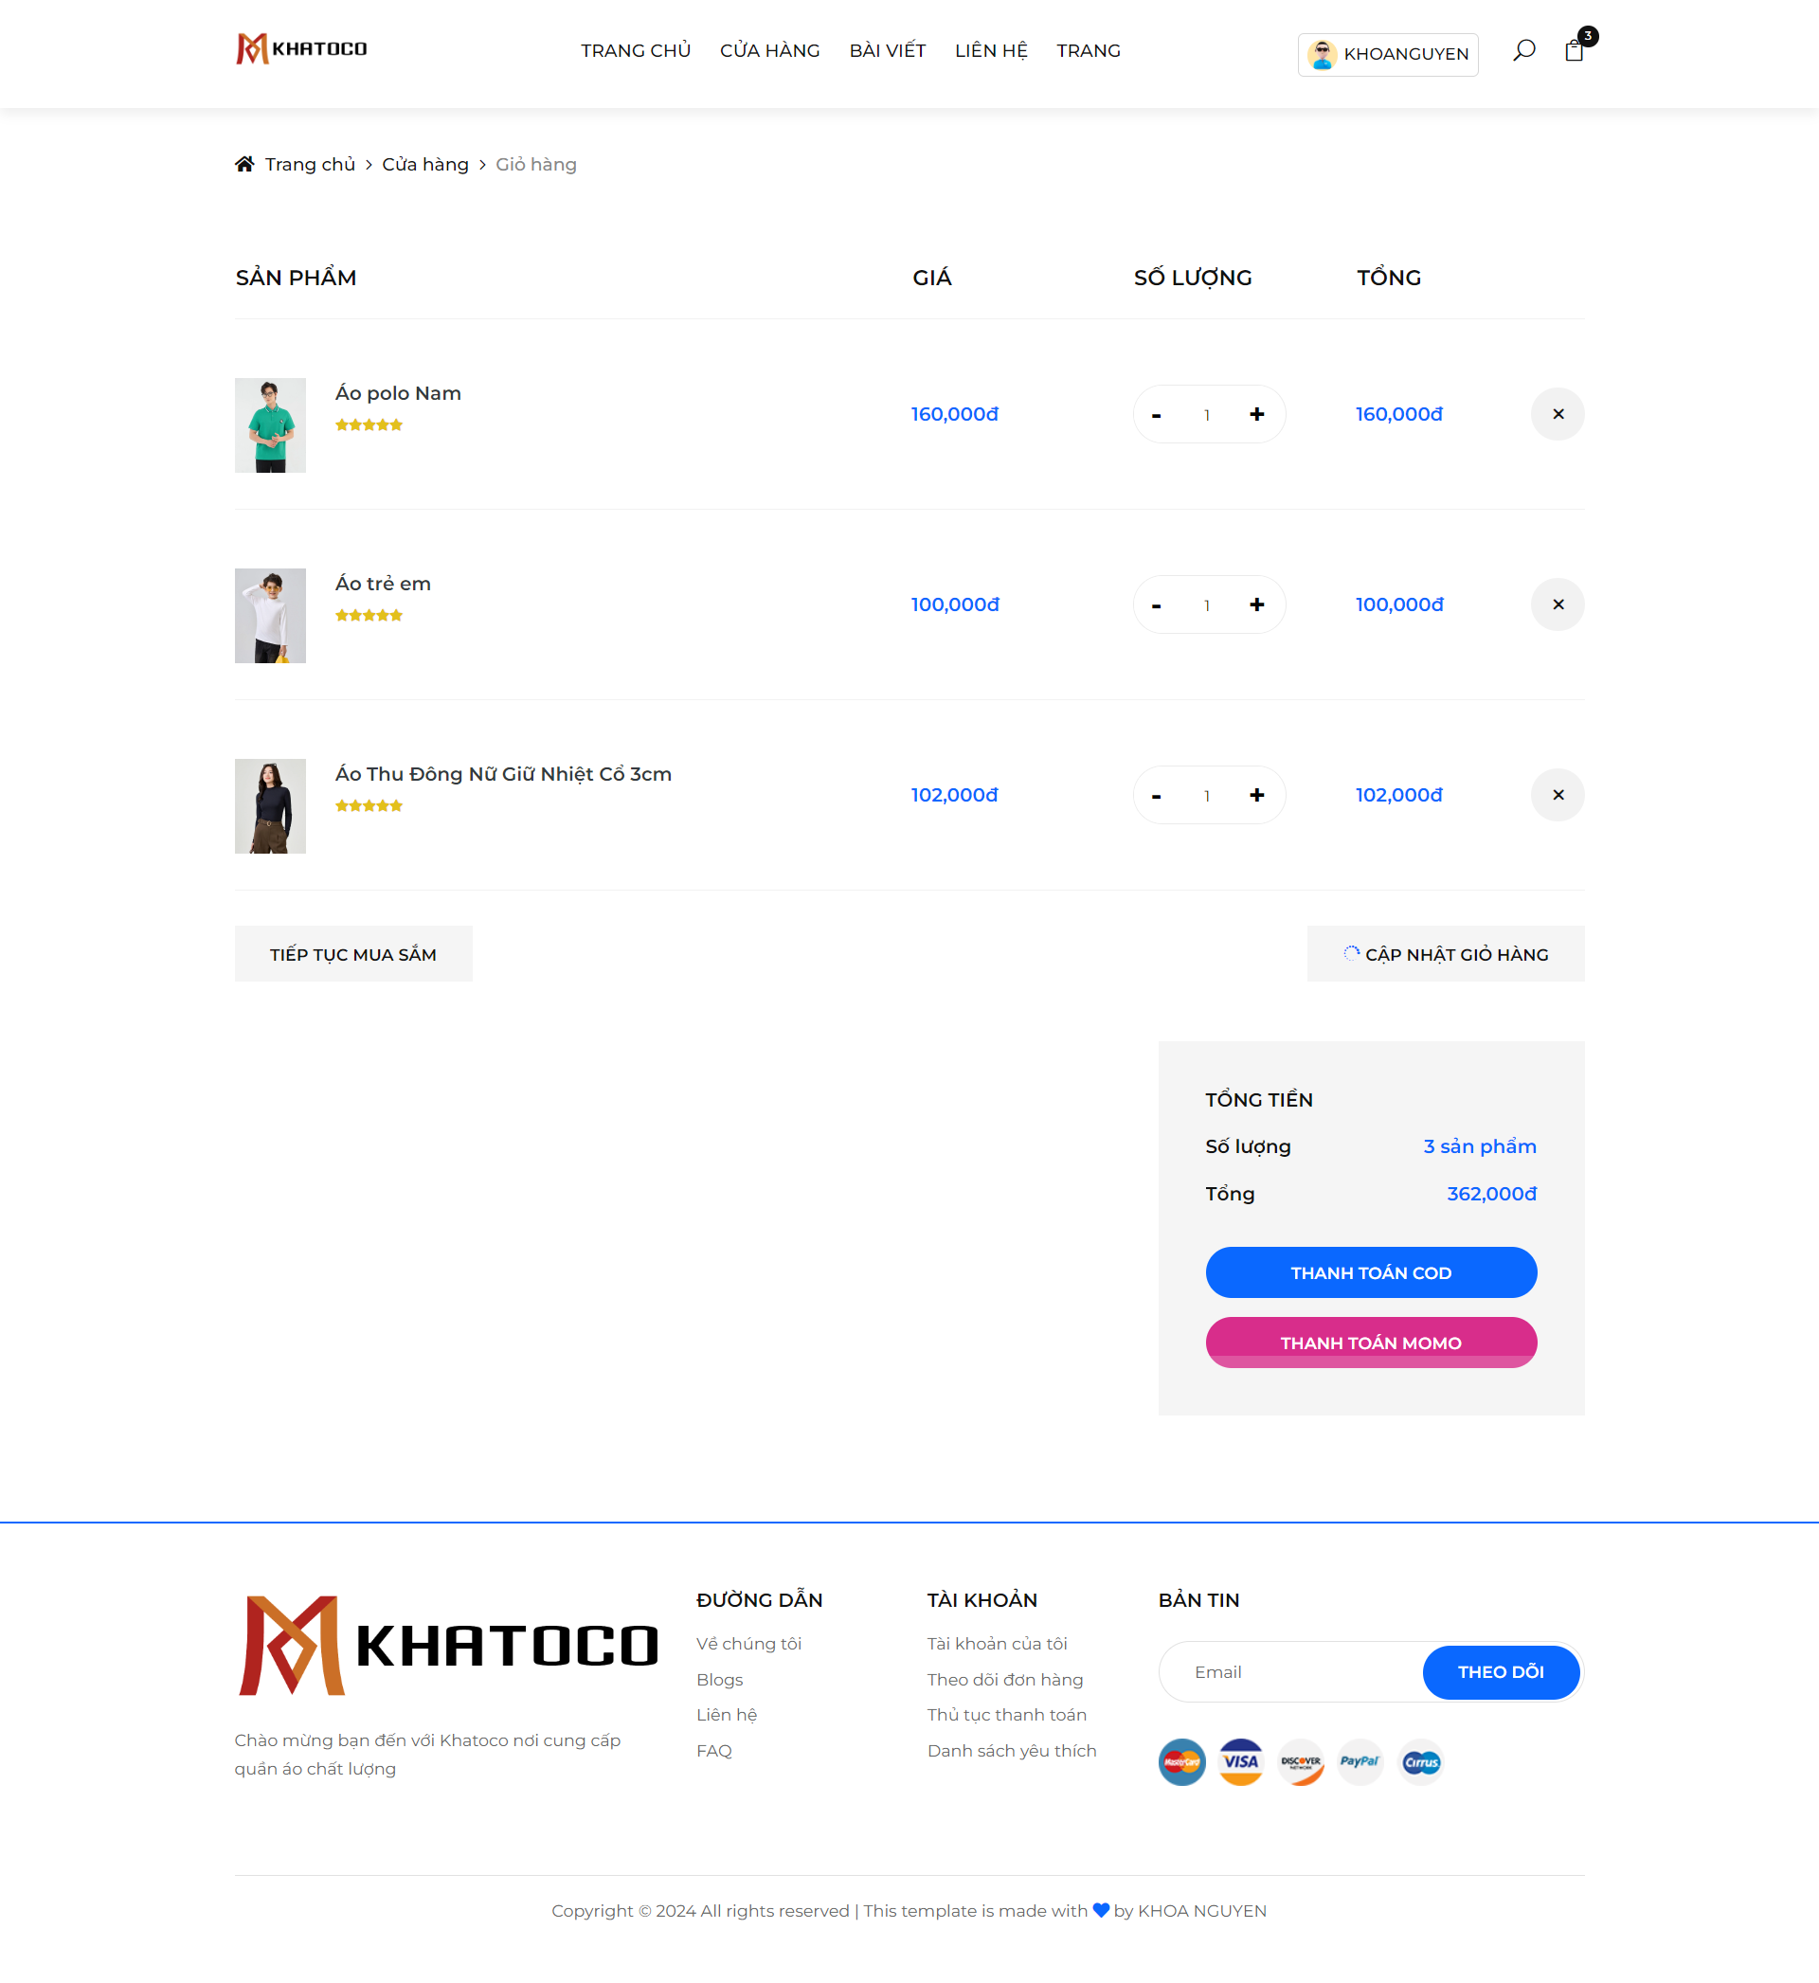
Task: Click the THANH TOÁN MOMO button
Action: (x=1370, y=1343)
